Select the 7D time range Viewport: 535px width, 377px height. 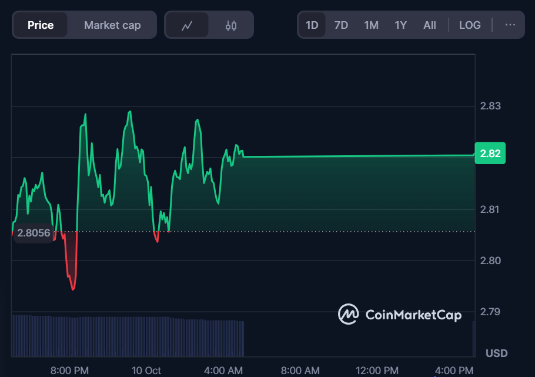click(341, 25)
